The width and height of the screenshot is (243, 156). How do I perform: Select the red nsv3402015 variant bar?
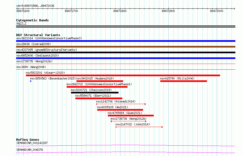click(100, 81)
